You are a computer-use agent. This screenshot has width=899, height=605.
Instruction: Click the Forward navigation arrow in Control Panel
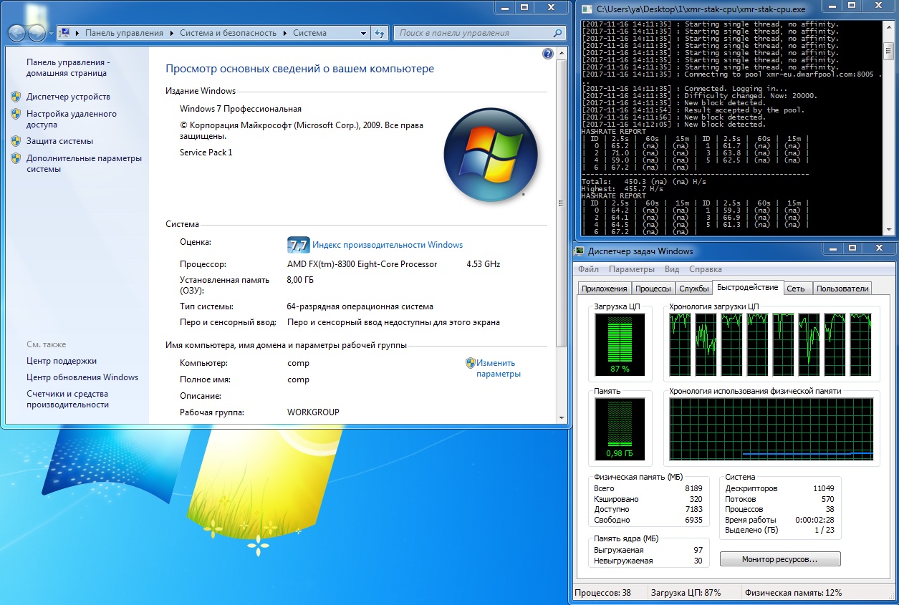(x=37, y=33)
